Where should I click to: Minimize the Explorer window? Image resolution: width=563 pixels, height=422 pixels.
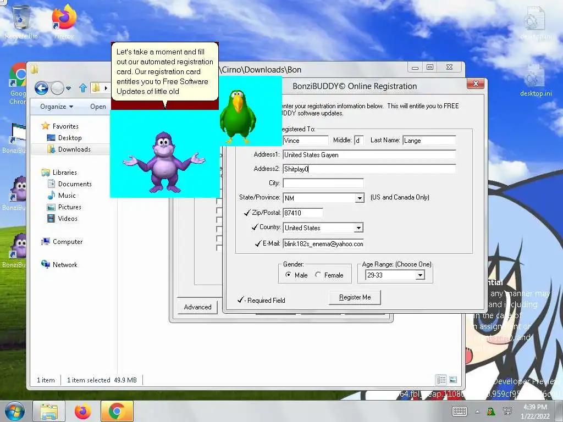[x=415, y=67]
